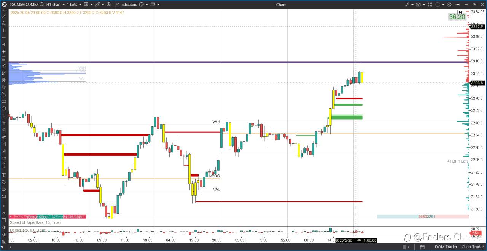Click the crosshair target icon in the top toolbar
Screen dimensions: 487x251
pos(141,5)
